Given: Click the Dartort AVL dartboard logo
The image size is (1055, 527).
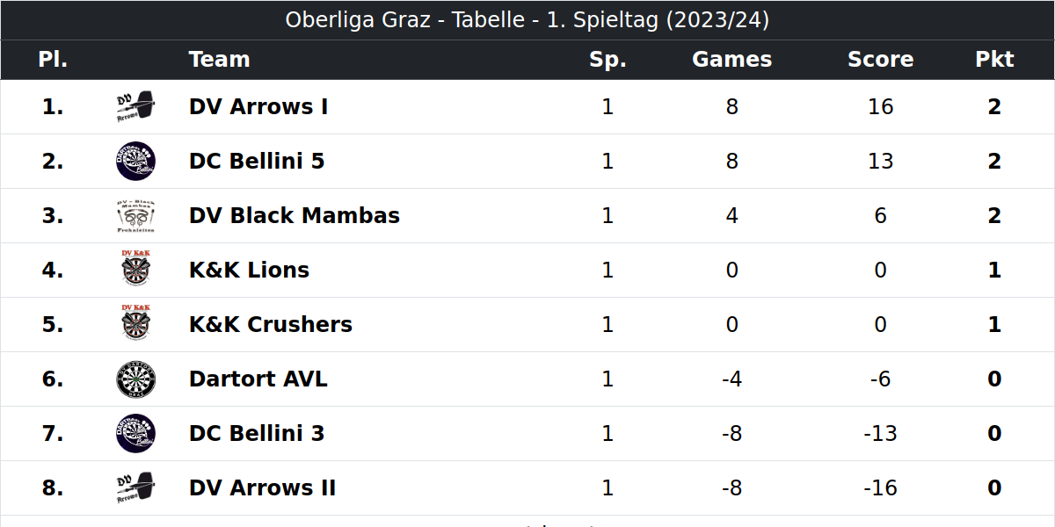Looking at the screenshot, I should pyautogui.click(x=136, y=379).
